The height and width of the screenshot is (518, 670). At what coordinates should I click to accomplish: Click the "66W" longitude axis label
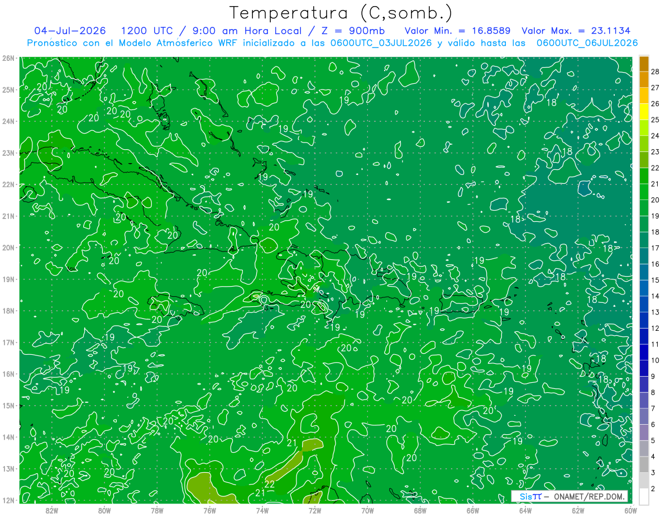point(472,510)
